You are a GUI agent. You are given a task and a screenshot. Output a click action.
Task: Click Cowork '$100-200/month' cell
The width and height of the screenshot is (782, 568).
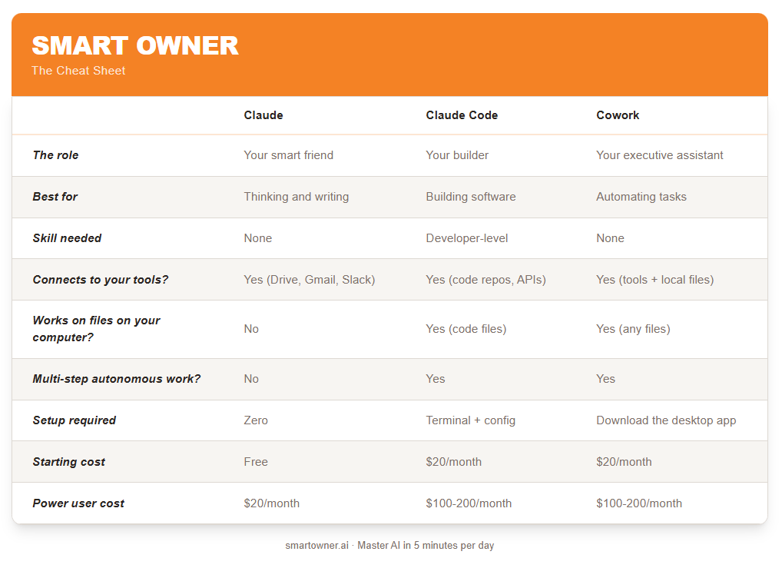tap(639, 503)
